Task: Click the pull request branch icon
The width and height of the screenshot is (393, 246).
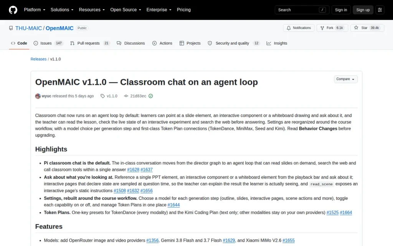Action: click(x=73, y=43)
